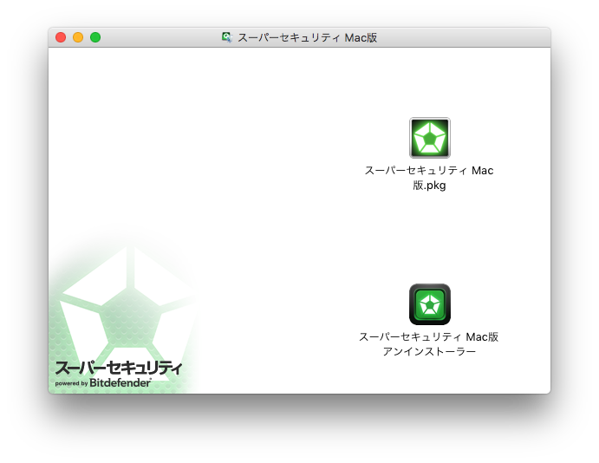Screen dimensions: 599x463
Task: Click the Mac版 アンインストーラー file name label
Action: pyautogui.click(x=429, y=344)
